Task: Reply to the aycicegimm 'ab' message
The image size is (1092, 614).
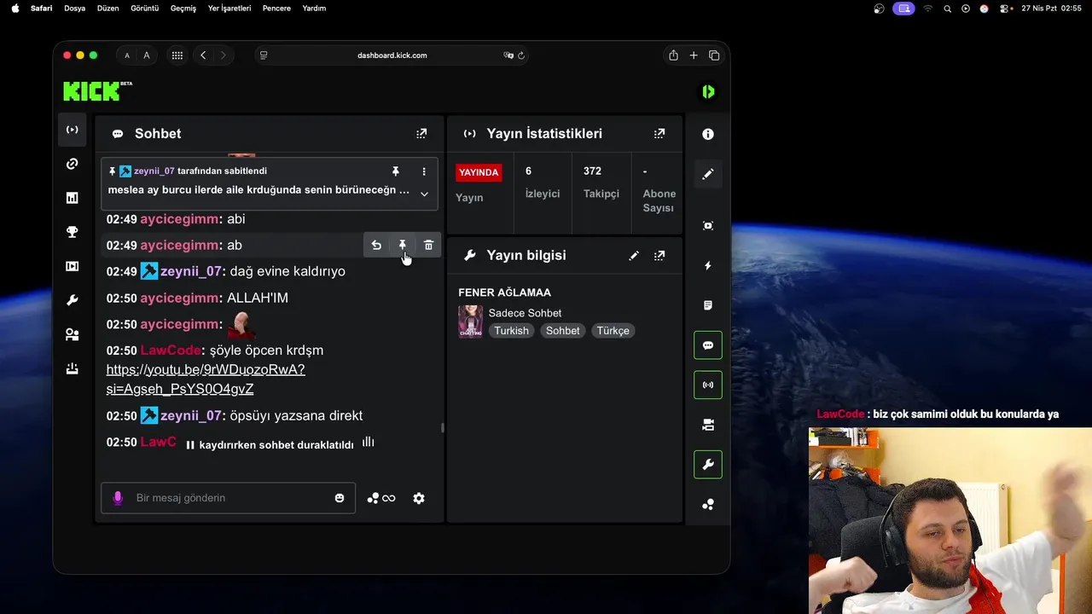Action: point(376,246)
